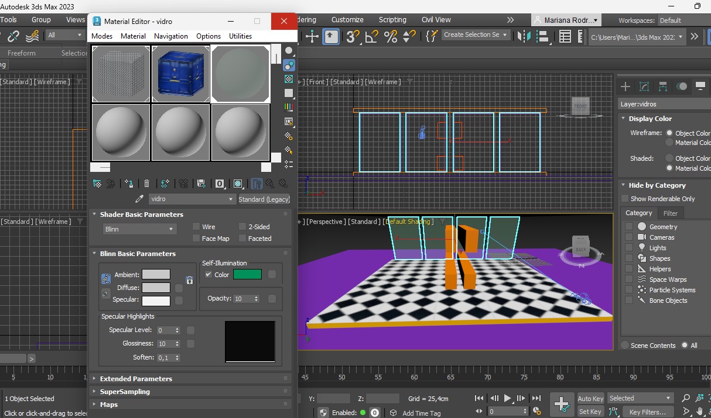This screenshot has height=418, width=711.
Task: Open the Blinn shader type dropdown
Action: [139, 229]
